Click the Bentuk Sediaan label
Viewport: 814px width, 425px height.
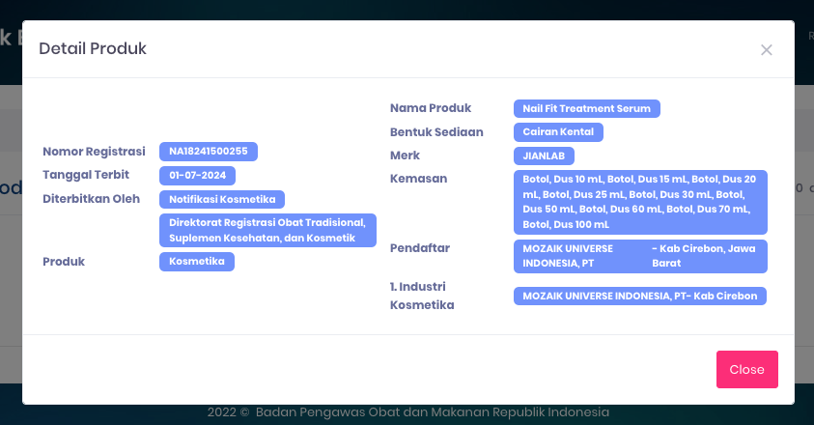point(436,131)
